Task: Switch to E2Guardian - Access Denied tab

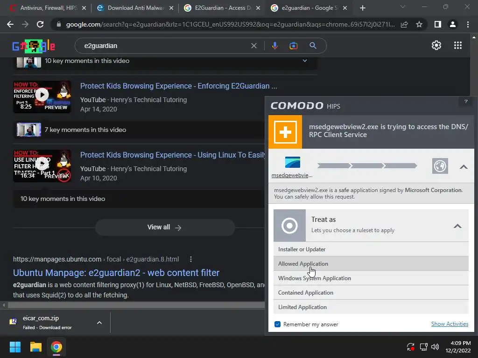Action: (221, 8)
